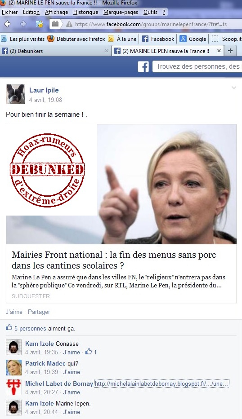The image size is (242, 419).
Task: Open the Google bookmark shortcut
Action: click(193, 39)
